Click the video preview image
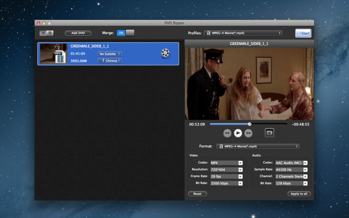 (249, 84)
